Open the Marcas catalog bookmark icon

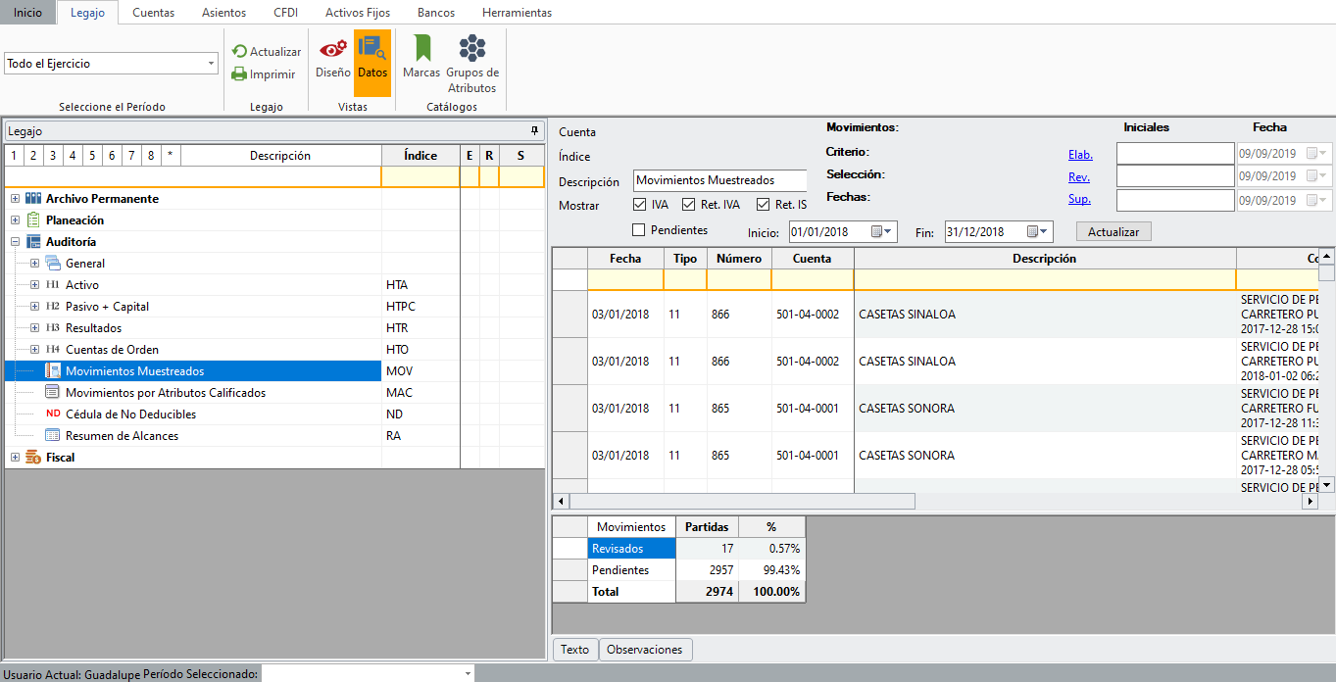pyautogui.click(x=421, y=48)
